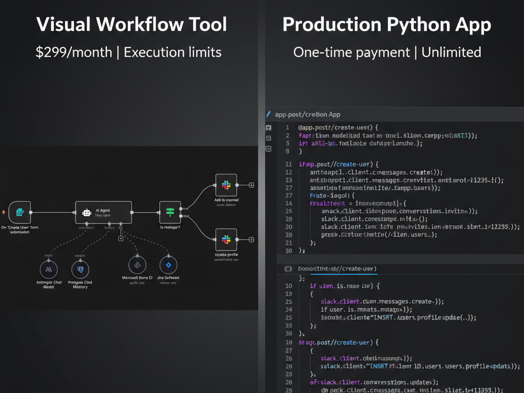This screenshot has width=524, height=393.
Task: Click the 'Is manager?' node label
Action: [x=170, y=227]
